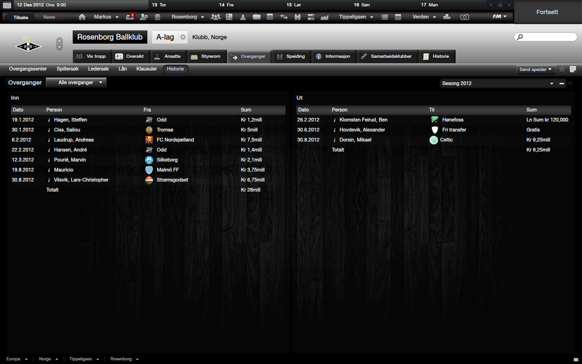Open the scouting binoculars toolbar icon
Image resolution: width=582 pixels, height=364 pixels.
298,17
